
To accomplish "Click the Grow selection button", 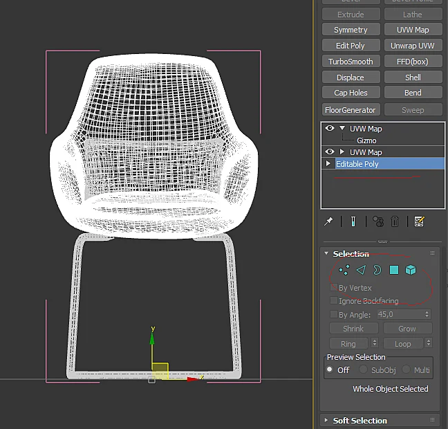I will tap(407, 329).
